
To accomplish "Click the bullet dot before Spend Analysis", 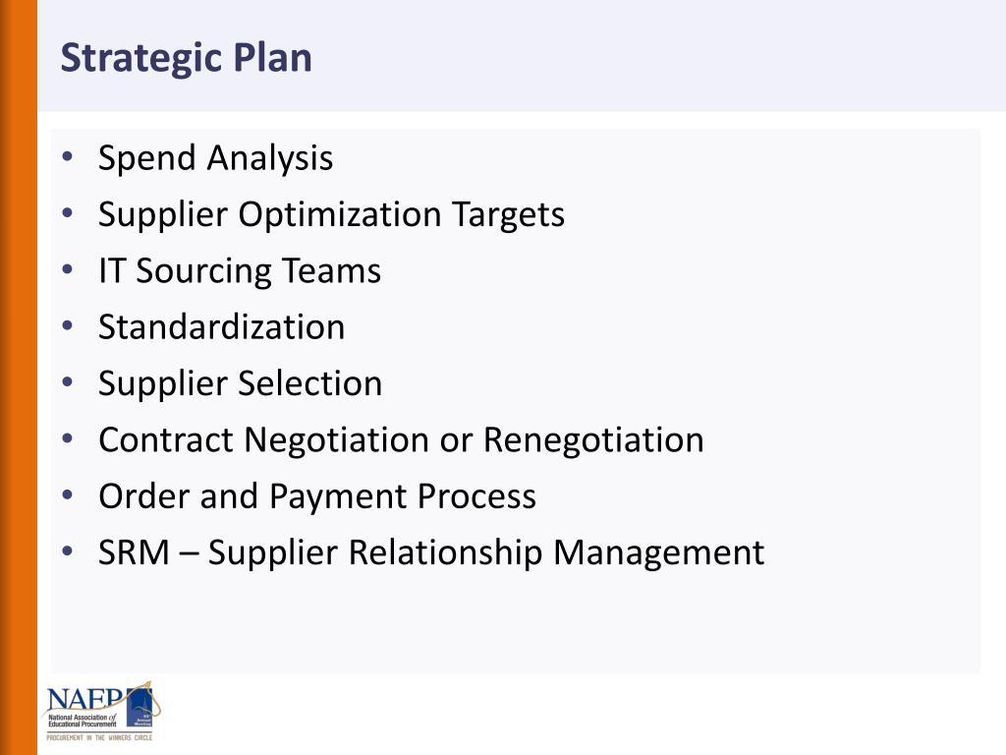I will point(68,156).
